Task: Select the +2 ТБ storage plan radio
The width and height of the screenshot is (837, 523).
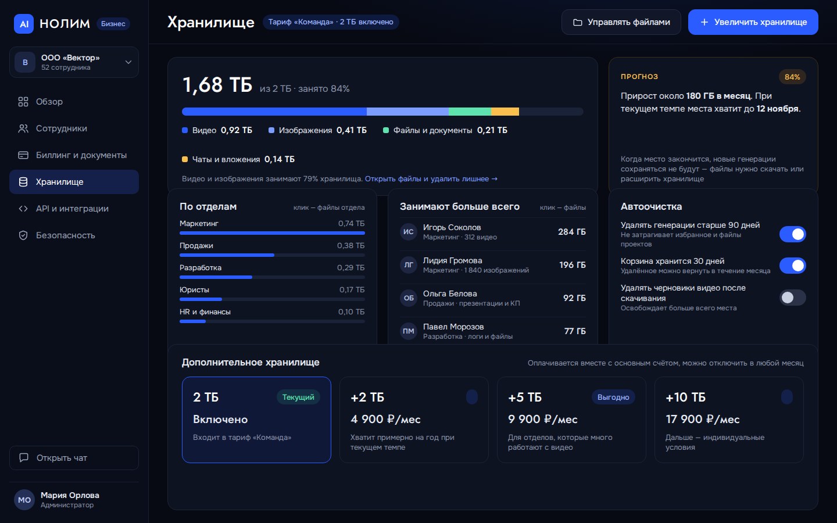Action: tap(472, 397)
